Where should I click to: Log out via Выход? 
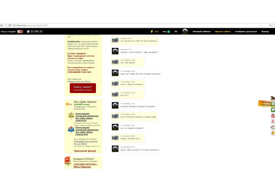(x=265, y=32)
